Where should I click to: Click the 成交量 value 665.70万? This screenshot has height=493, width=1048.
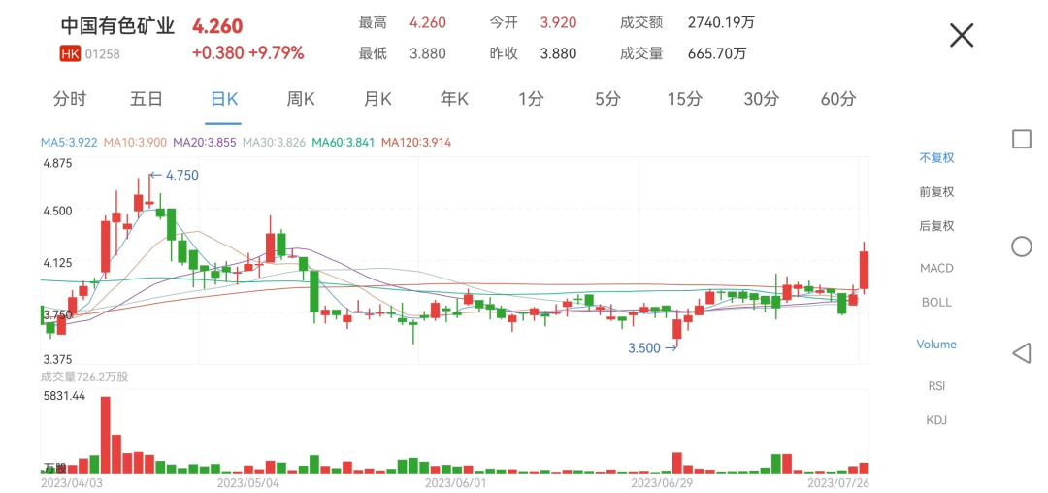click(717, 53)
